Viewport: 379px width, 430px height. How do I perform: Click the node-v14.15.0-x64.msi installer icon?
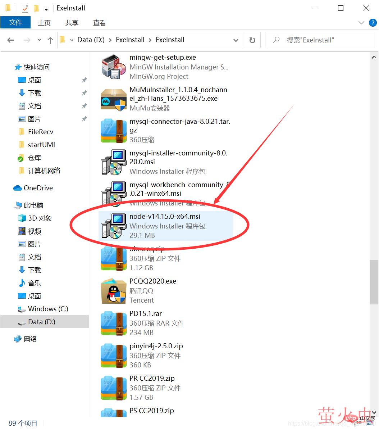point(114,226)
